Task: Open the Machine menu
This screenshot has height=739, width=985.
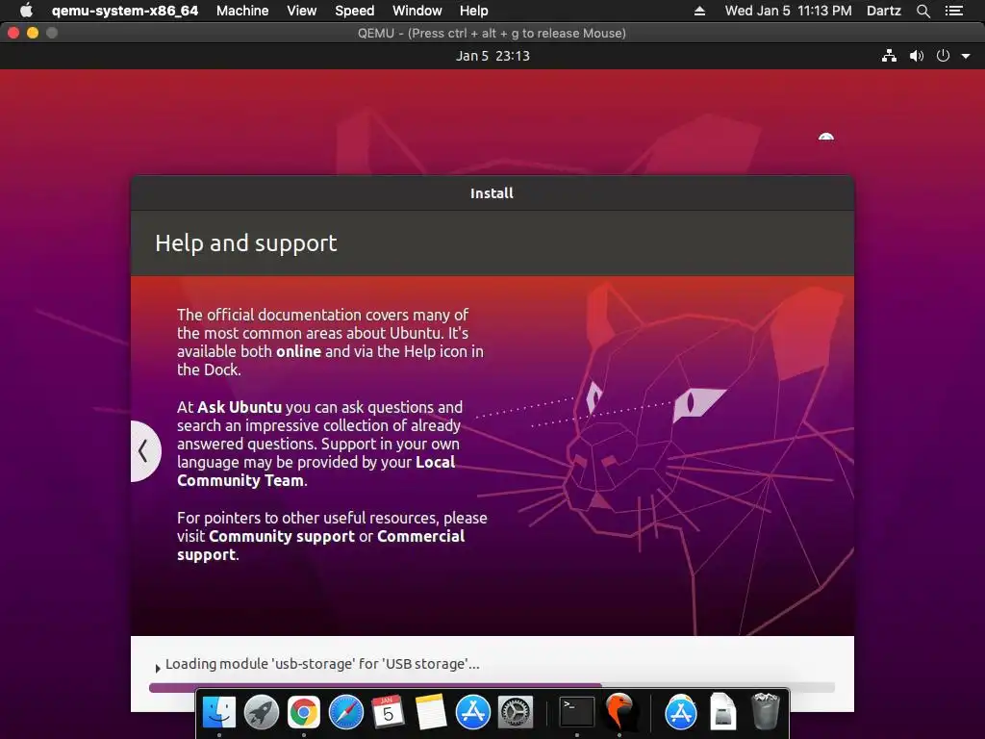Action: (242, 11)
